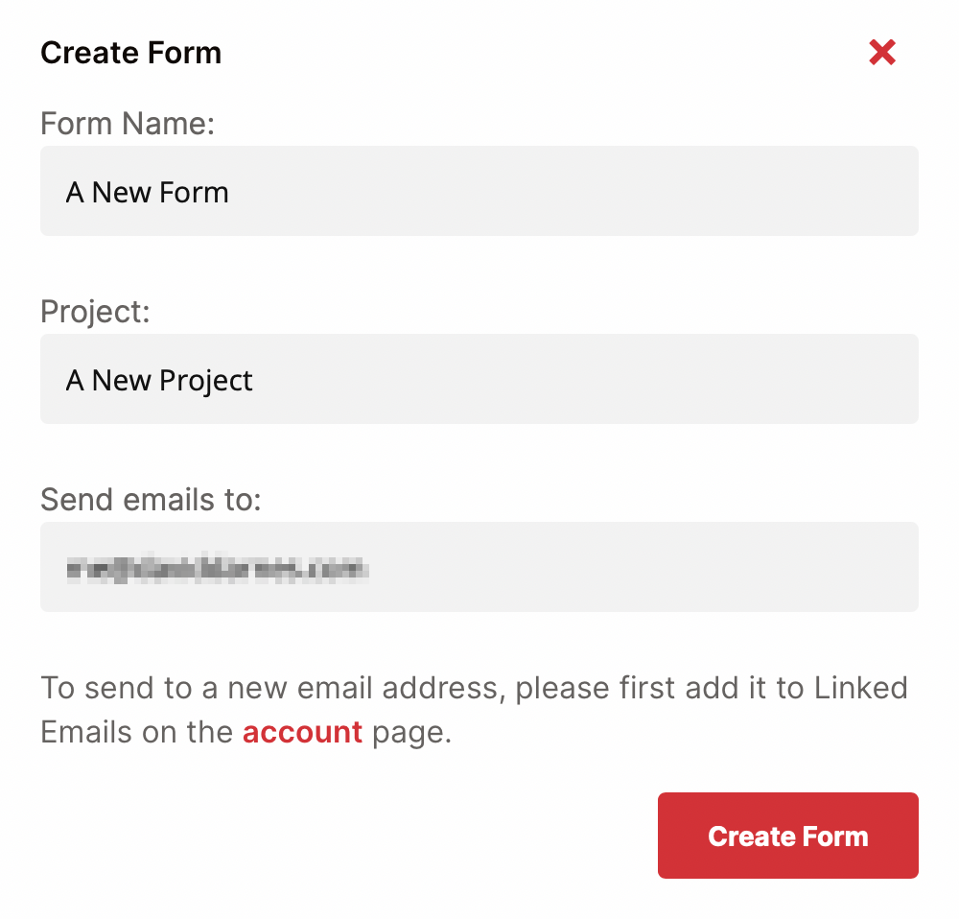Click the red 'account' hyperlink
The height and width of the screenshot is (919, 959).
(x=302, y=732)
